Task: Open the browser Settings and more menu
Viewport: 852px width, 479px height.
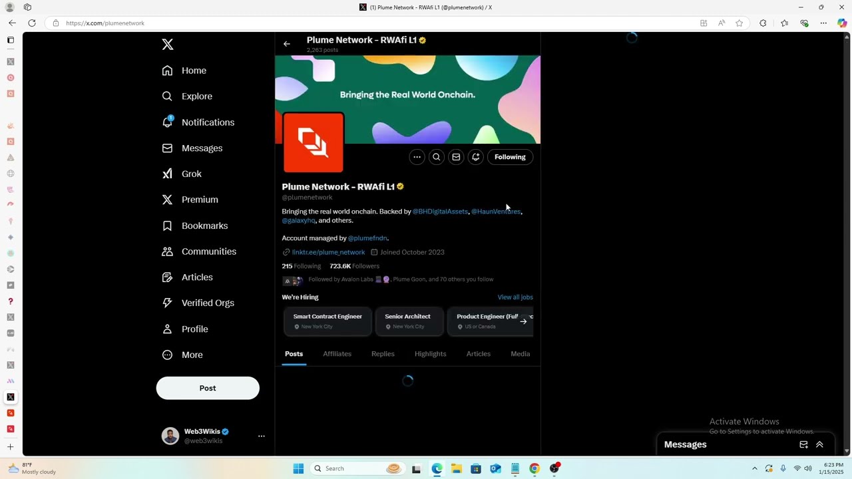Action: (823, 23)
